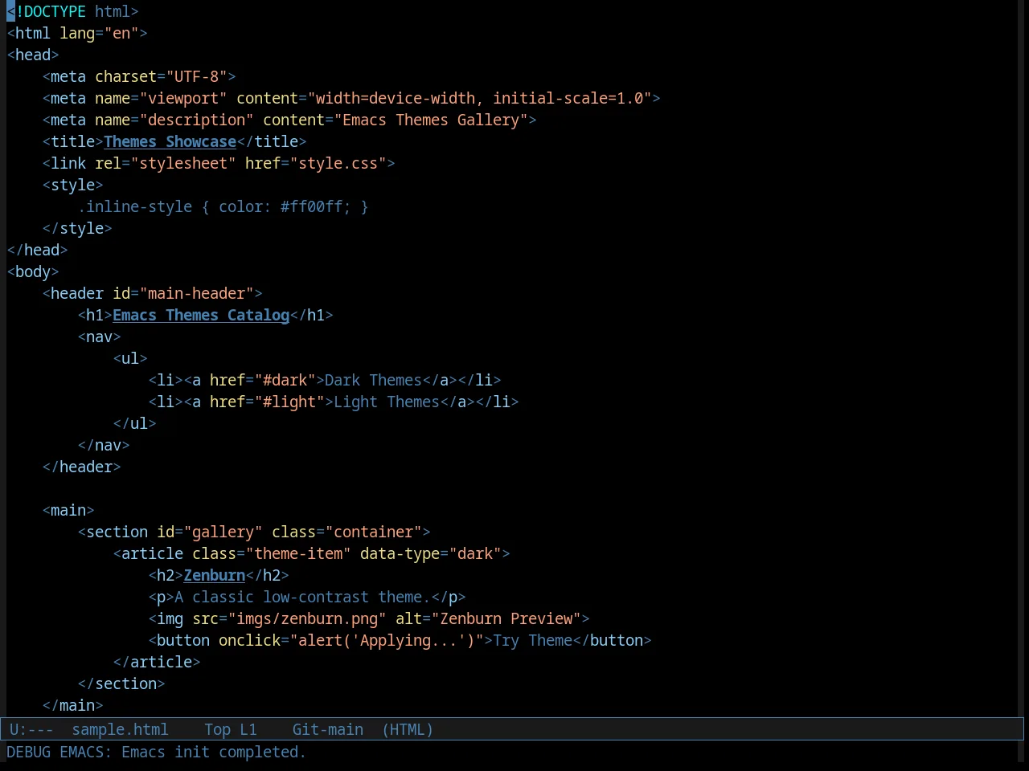Click the underlined 'Themes Showcase' title text

click(170, 141)
